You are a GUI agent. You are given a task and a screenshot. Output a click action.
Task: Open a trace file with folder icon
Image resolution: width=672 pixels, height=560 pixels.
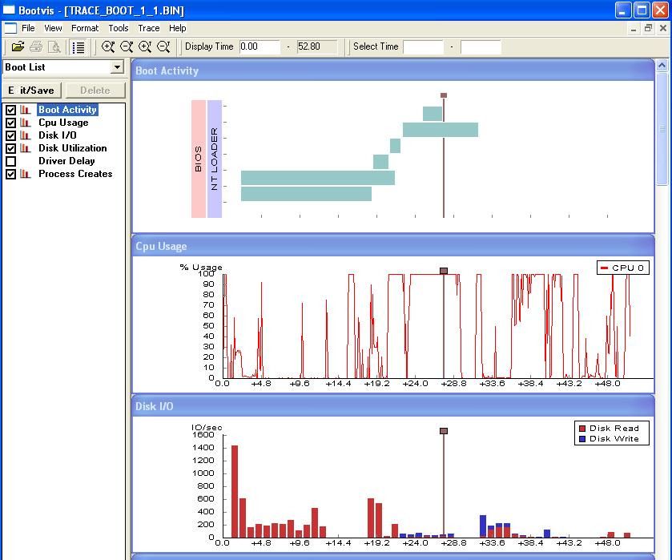18,46
